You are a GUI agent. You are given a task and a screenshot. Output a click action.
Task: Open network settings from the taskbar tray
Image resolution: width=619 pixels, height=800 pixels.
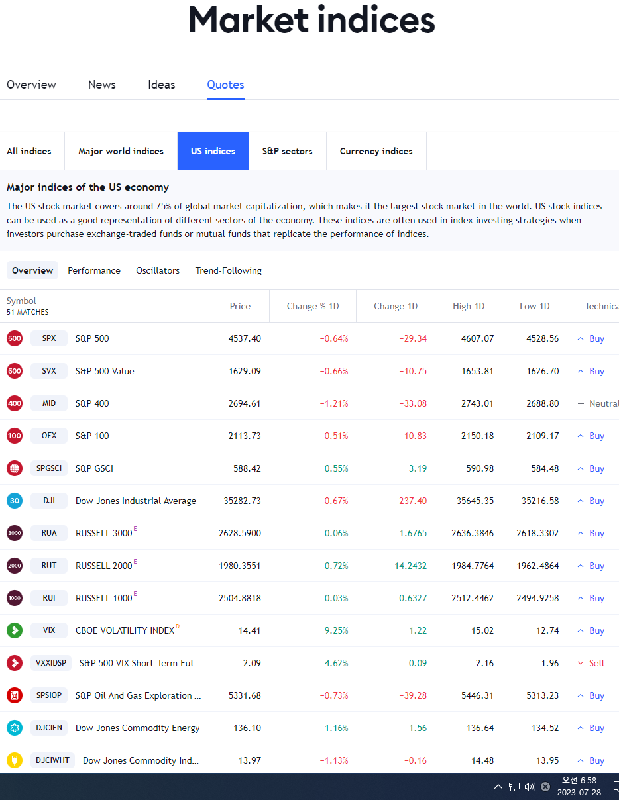coord(514,787)
